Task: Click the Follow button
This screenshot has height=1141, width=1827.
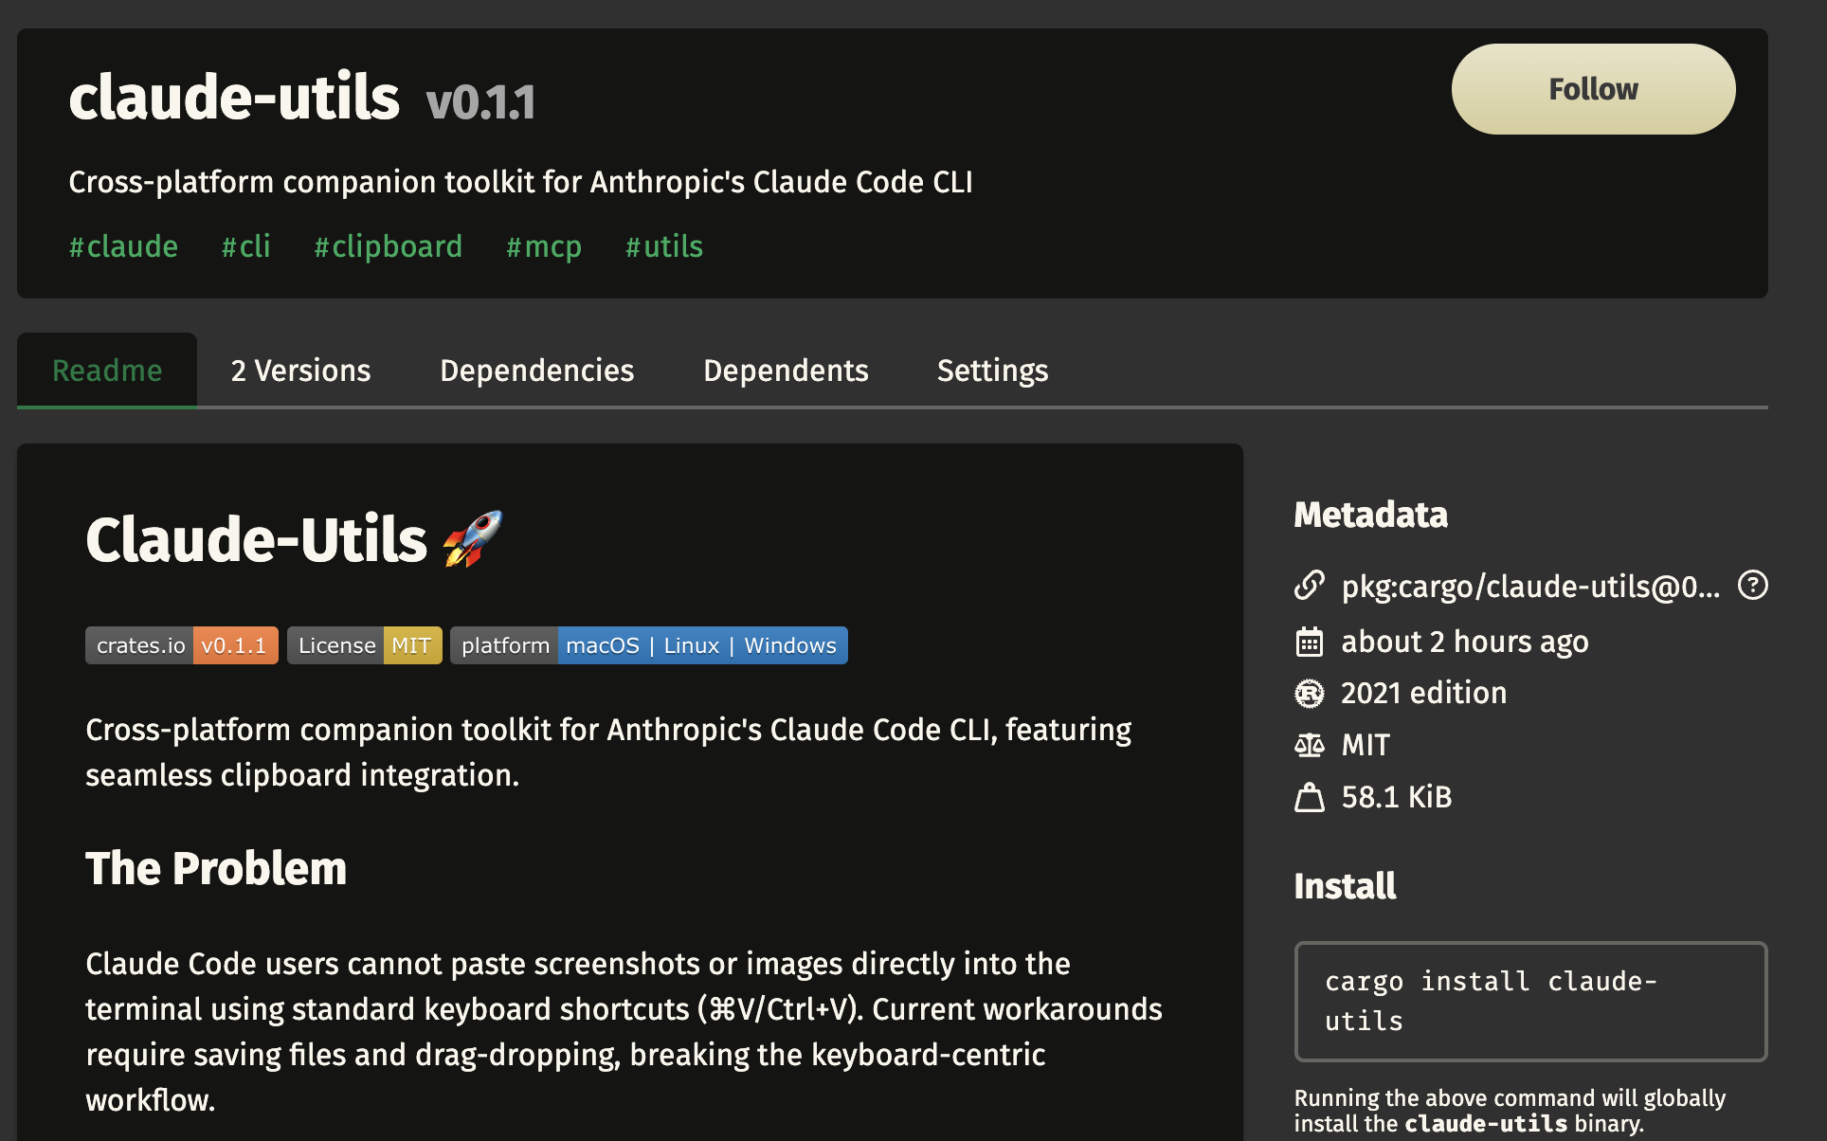Action: pos(1593,89)
